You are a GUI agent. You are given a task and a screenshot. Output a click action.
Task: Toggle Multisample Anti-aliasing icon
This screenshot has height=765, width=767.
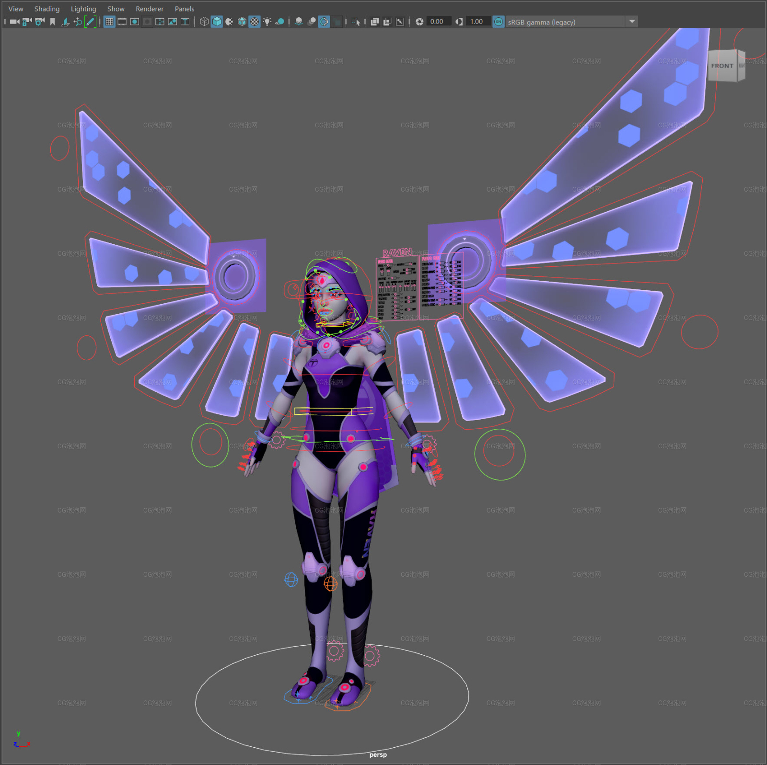coord(324,22)
